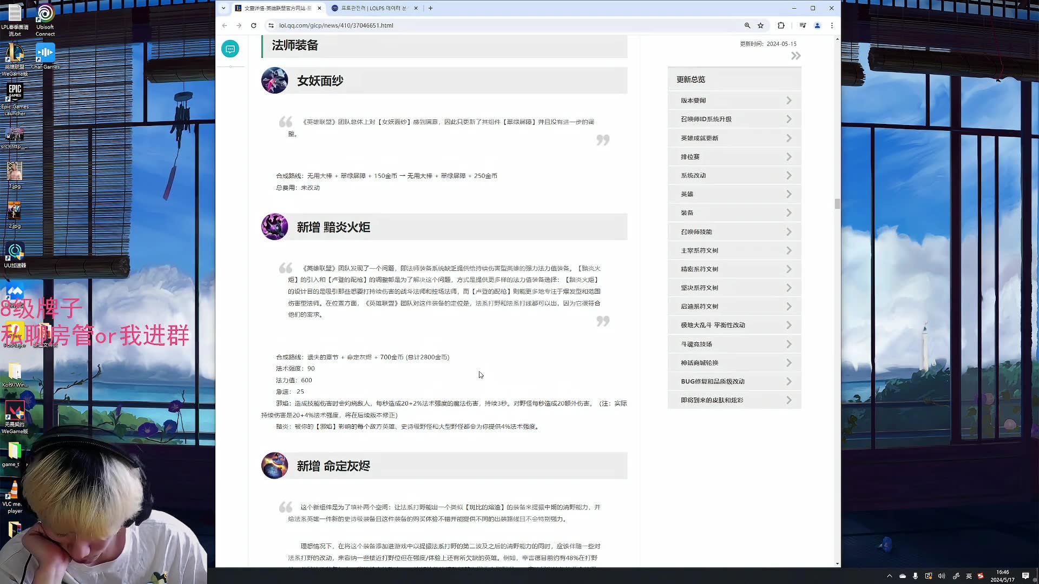Open the taskbar notification center icon
This screenshot has width=1039, height=584.
[1025, 576]
